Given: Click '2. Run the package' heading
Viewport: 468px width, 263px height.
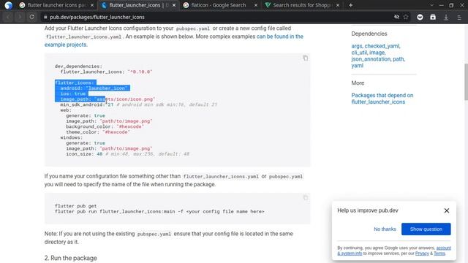Looking at the screenshot, I should (x=71, y=258).
